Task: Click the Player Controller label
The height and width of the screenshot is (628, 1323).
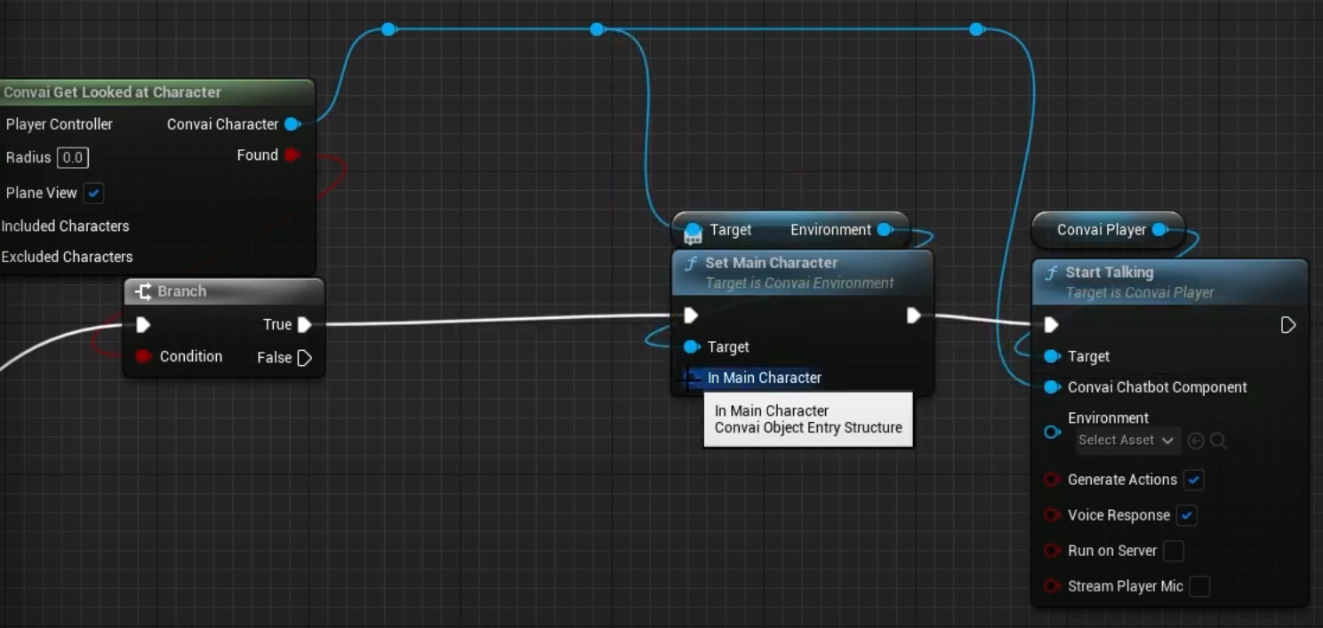Action: click(60, 124)
